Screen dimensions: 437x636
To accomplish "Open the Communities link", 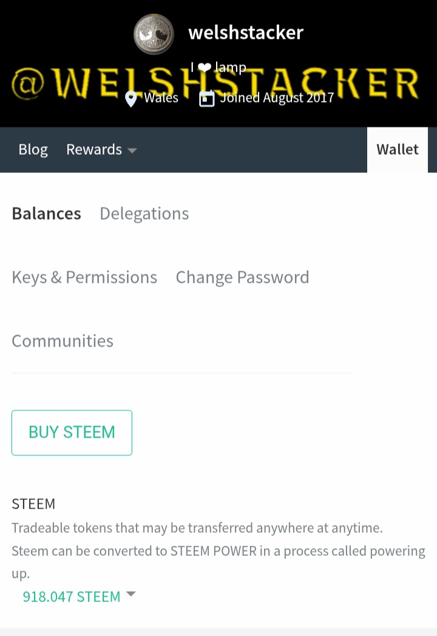I will [63, 341].
